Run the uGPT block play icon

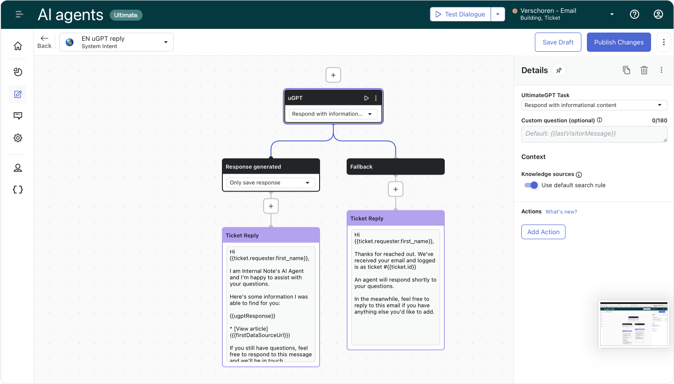pyautogui.click(x=366, y=98)
